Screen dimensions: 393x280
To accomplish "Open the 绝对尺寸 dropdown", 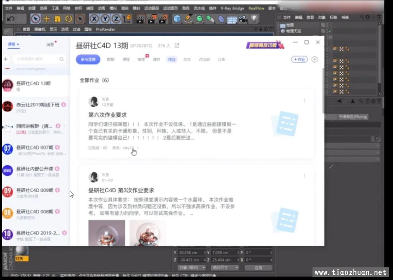I will pos(225,268).
